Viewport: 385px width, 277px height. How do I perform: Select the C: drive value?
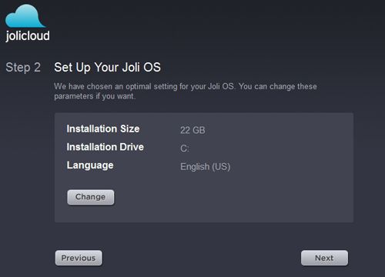[185, 149]
